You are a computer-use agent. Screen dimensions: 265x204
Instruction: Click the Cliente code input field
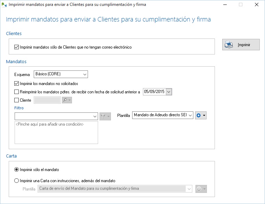point(47,100)
